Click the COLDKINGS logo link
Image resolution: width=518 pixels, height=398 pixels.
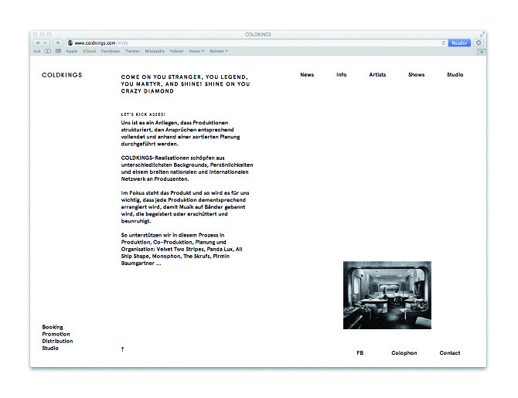point(62,75)
